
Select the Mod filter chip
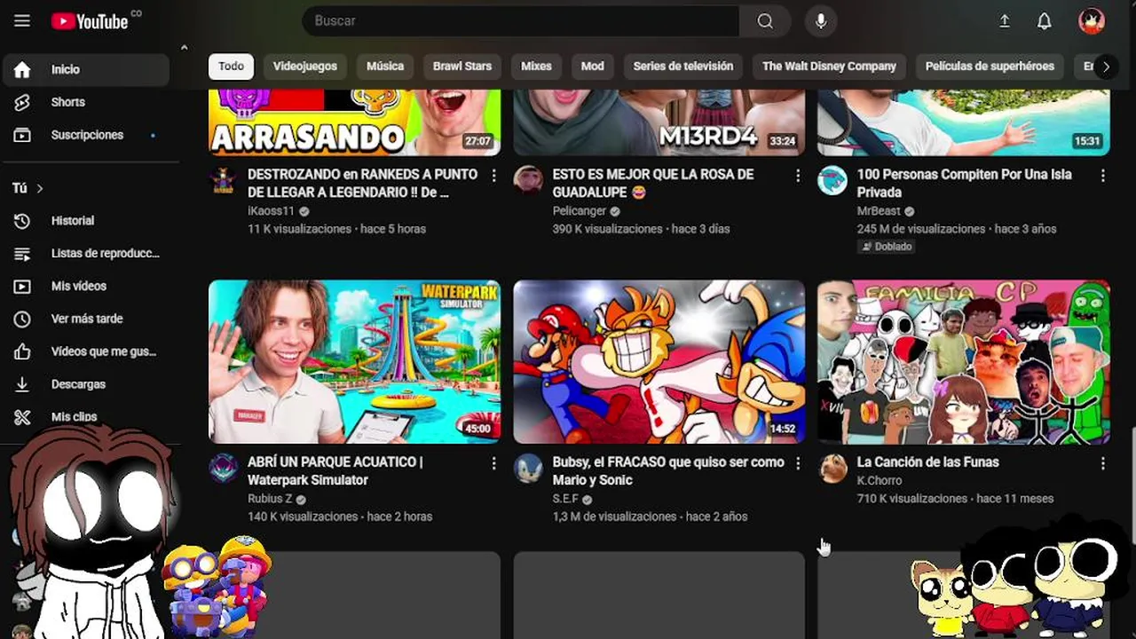[593, 67]
